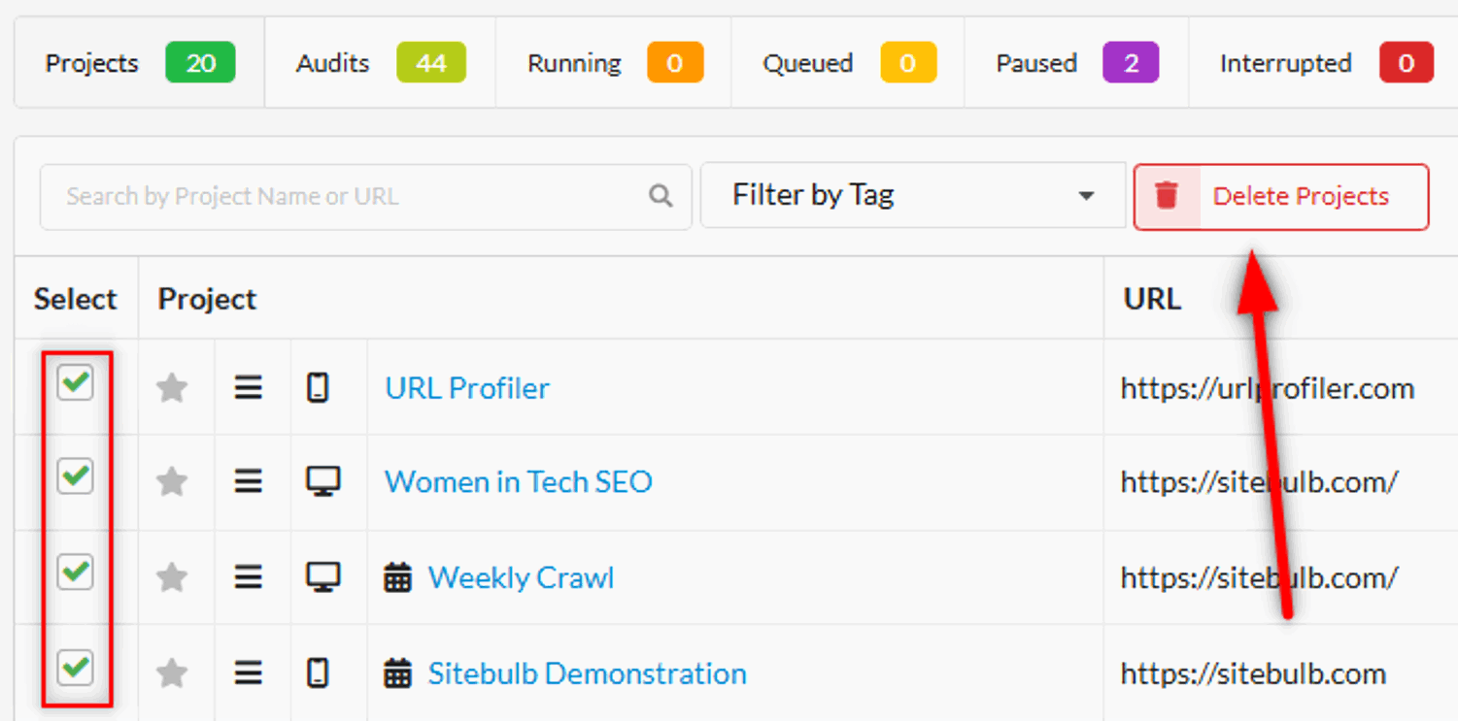
Task: Select the Interrupted tab
Action: click(x=1325, y=63)
